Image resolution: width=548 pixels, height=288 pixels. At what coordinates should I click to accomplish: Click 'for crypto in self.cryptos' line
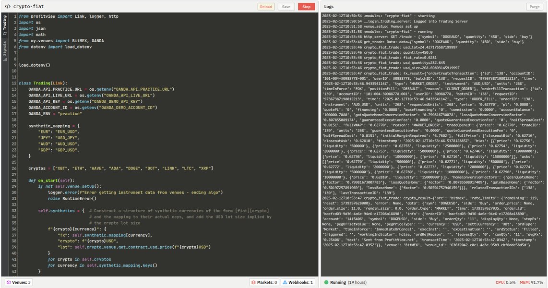click(79, 259)
